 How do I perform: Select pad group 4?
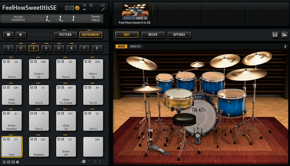click(46, 48)
